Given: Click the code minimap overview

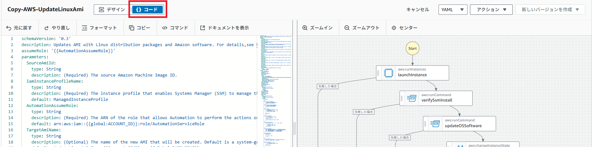Looking at the screenshot, I should click(275, 91).
